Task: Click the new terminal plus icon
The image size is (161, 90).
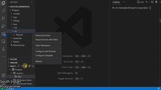Action: pos(146,2)
